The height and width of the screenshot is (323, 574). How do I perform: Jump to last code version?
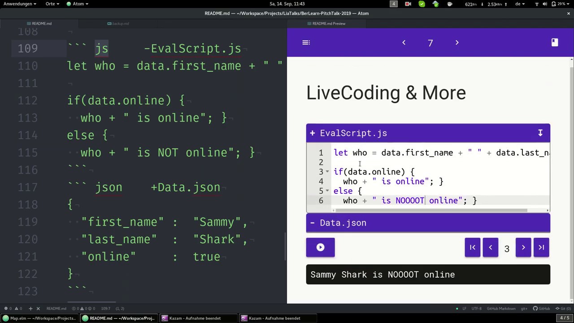pyautogui.click(x=541, y=248)
